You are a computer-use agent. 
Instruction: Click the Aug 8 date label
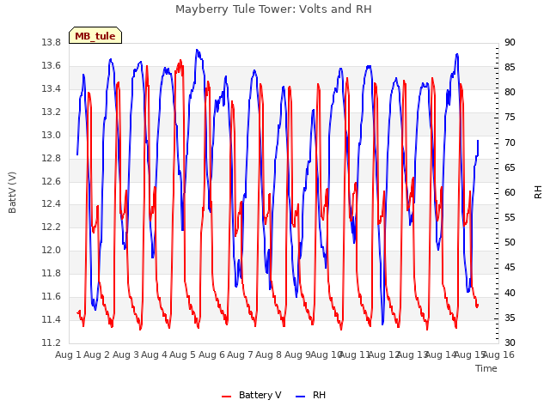(268, 354)
